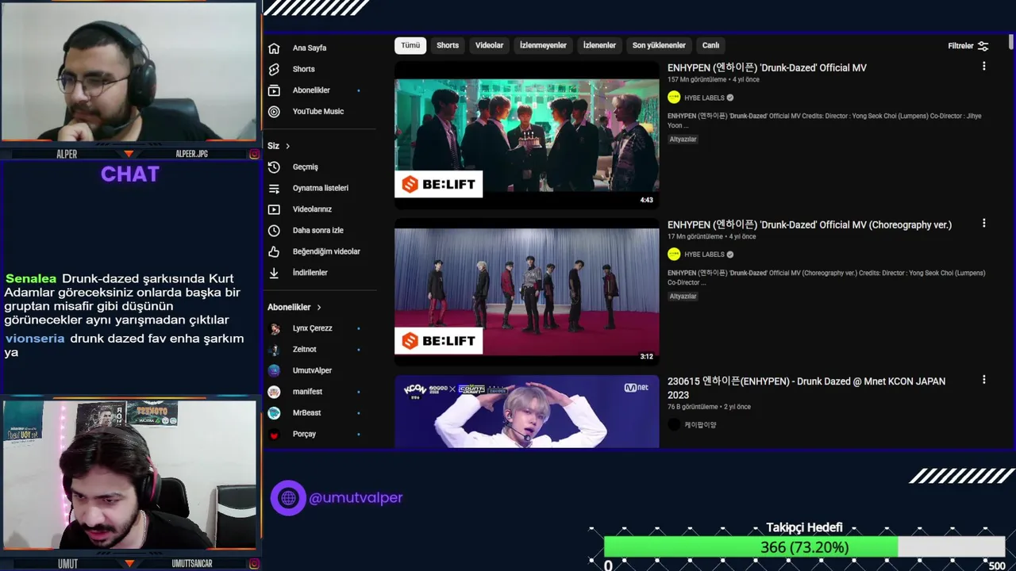This screenshot has width=1016, height=571.
Task: Play the Choreography ver. thumbnail
Action: (x=526, y=292)
